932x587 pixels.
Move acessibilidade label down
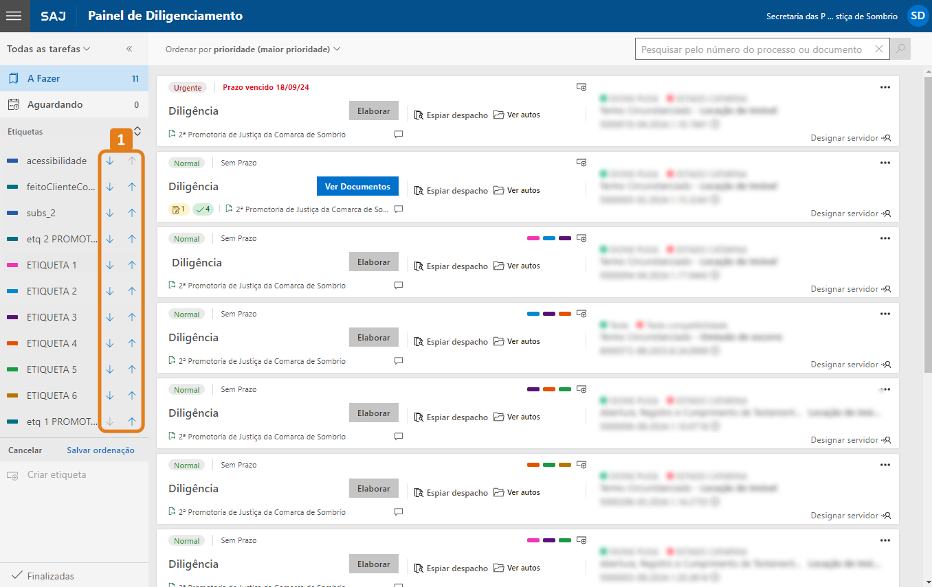point(110,161)
